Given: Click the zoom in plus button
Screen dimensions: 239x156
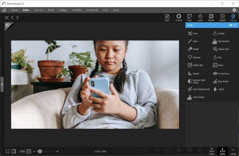Looking at the screenshot, I should [57, 151].
